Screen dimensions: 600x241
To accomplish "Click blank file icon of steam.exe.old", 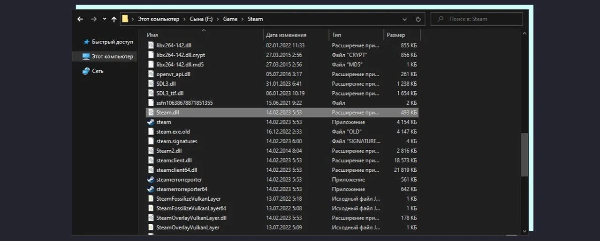I will (151, 131).
